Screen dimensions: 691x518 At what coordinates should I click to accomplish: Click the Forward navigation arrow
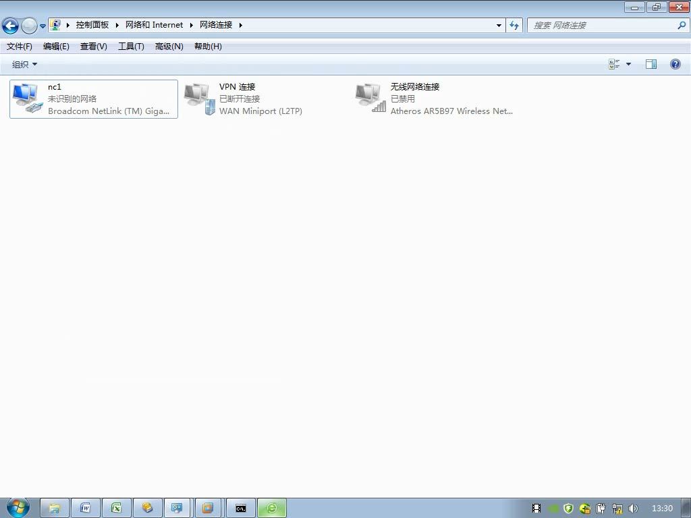coord(29,26)
